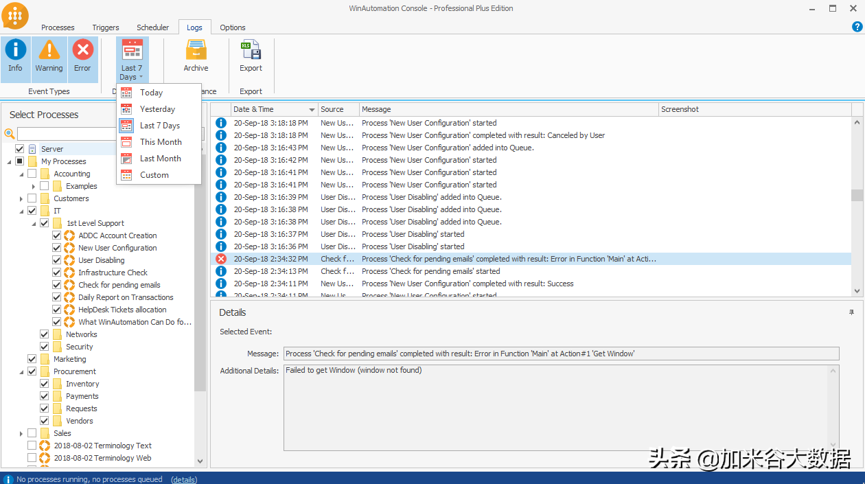Click the New User Configuration process icon in tree
This screenshot has height=484, width=865.
(69, 248)
